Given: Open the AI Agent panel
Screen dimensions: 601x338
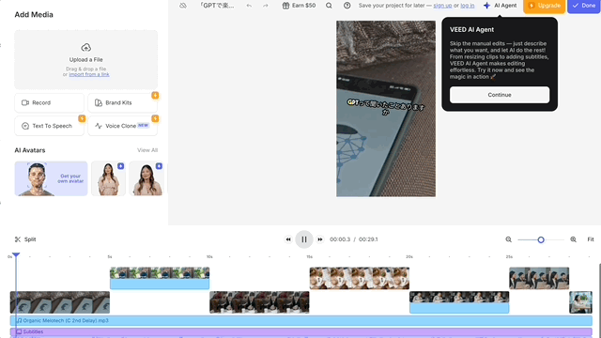Looking at the screenshot, I should [x=501, y=6].
